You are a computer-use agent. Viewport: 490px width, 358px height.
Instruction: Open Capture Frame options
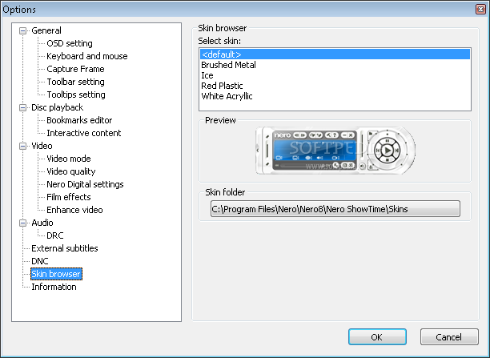[75, 69]
